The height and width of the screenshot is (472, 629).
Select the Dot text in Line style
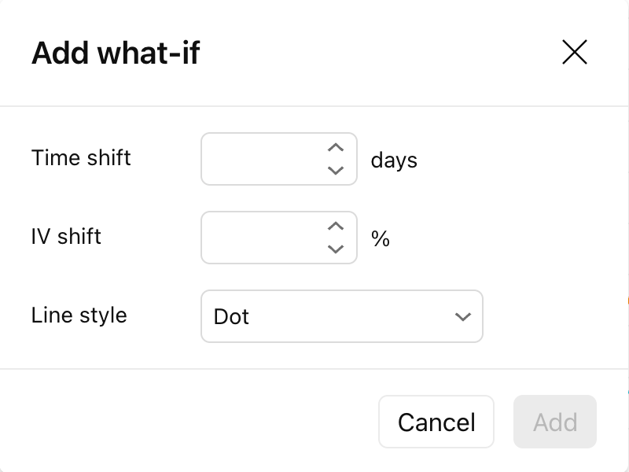(x=231, y=316)
